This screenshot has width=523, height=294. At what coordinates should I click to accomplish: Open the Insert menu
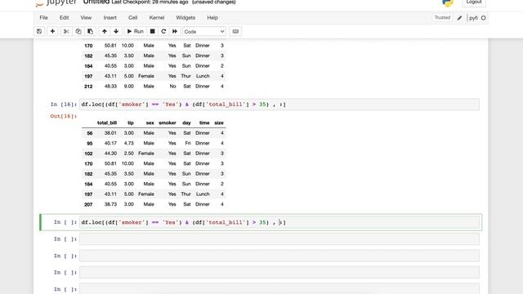110,18
